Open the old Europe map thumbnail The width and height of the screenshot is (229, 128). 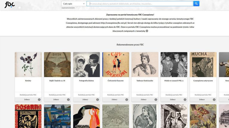tap(116, 116)
